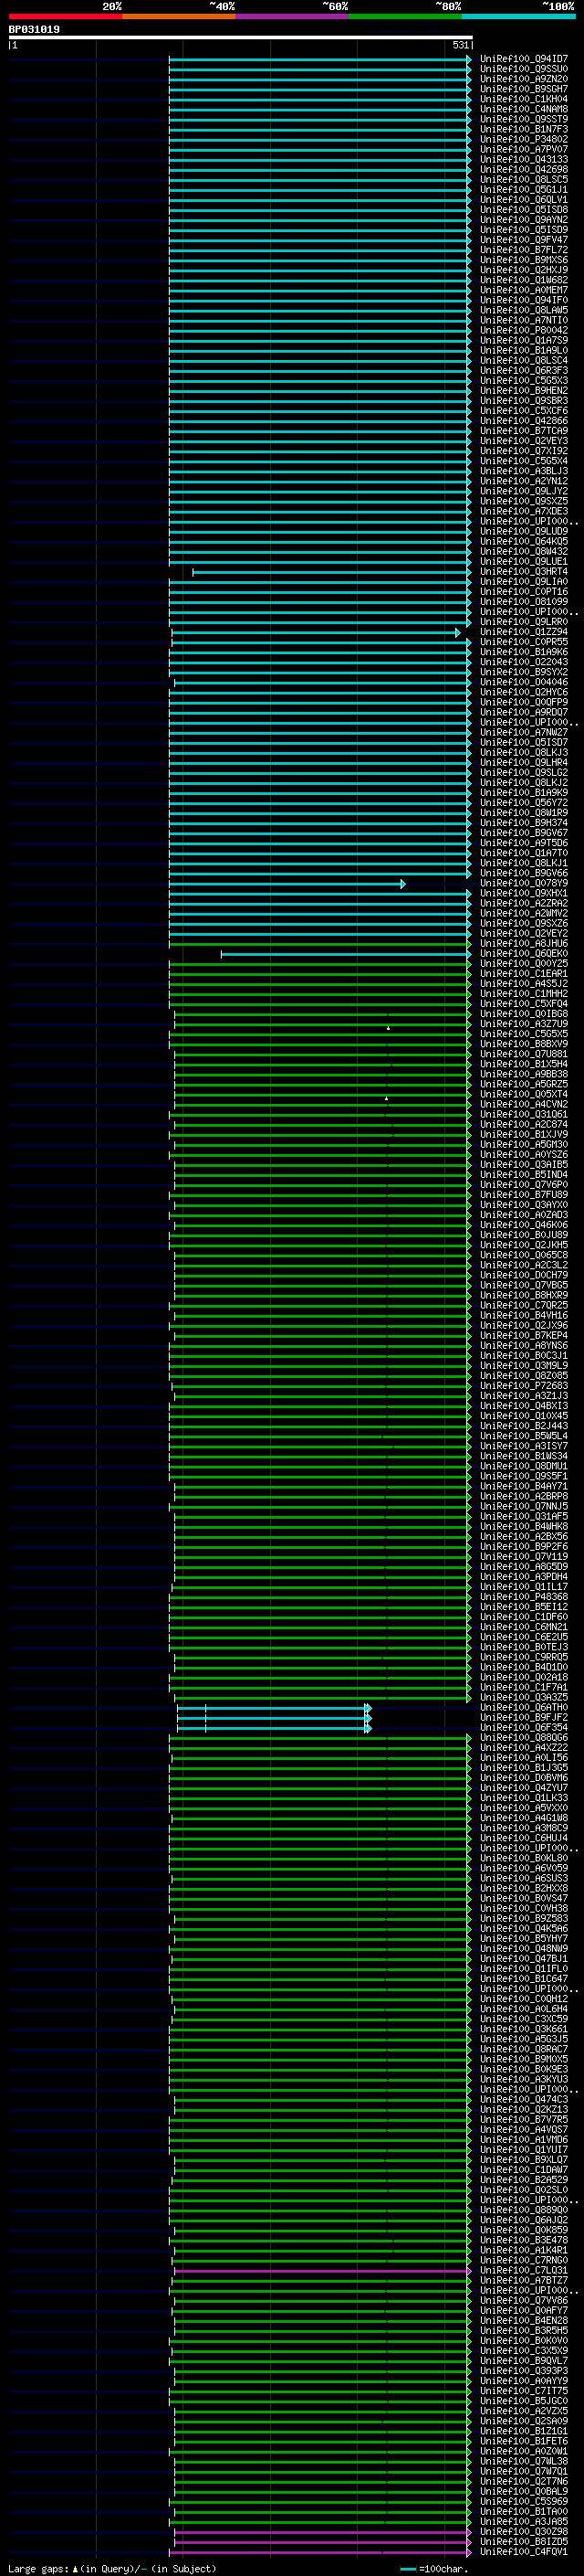
Task: Click the UniRef100_Q9SSU0 label
Action: tap(523, 69)
